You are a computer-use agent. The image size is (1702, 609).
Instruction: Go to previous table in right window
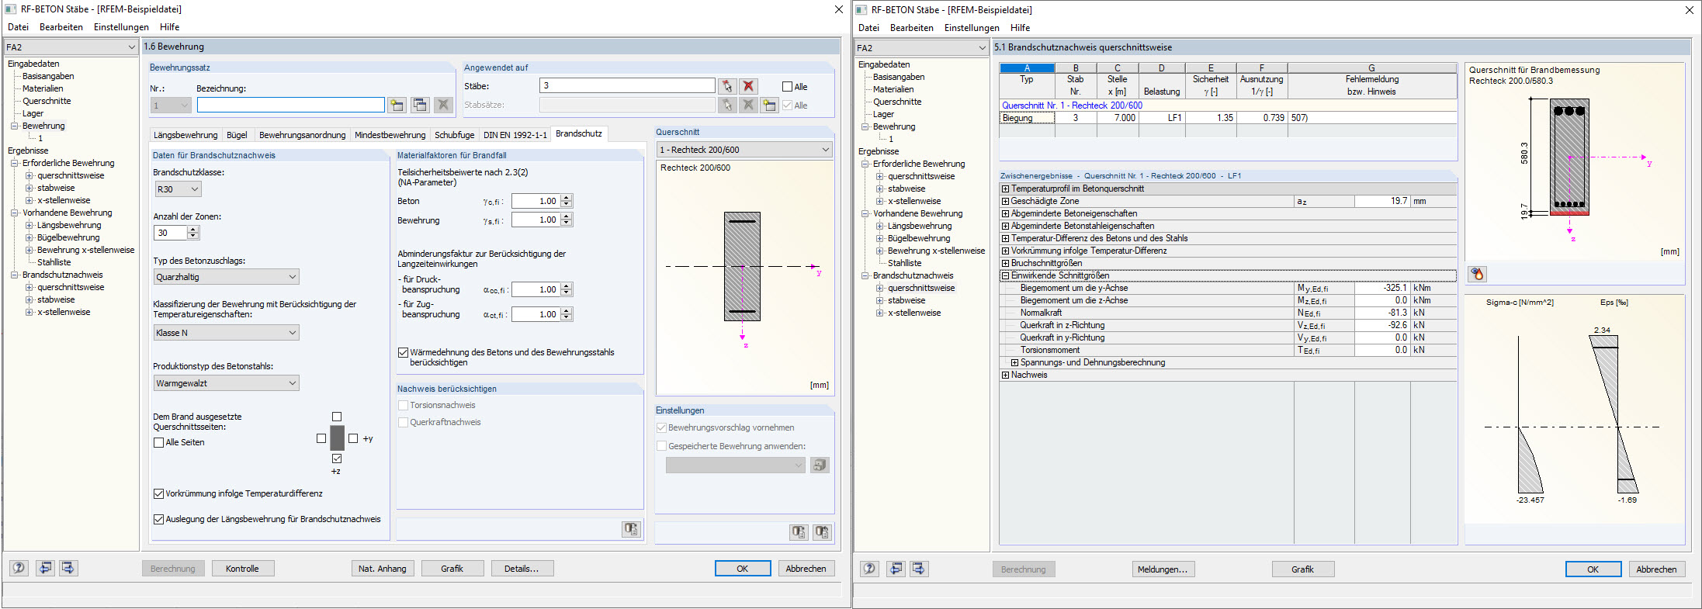pyautogui.click(x=896, y=569)
